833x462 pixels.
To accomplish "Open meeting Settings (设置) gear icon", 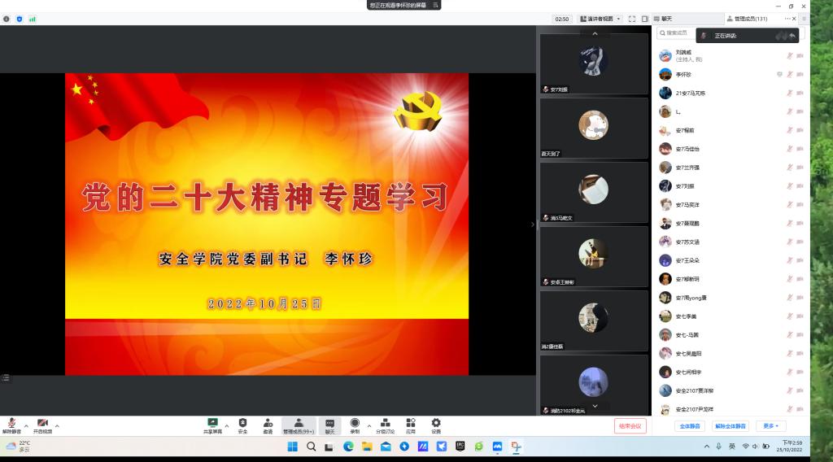I will coord(436,425).
